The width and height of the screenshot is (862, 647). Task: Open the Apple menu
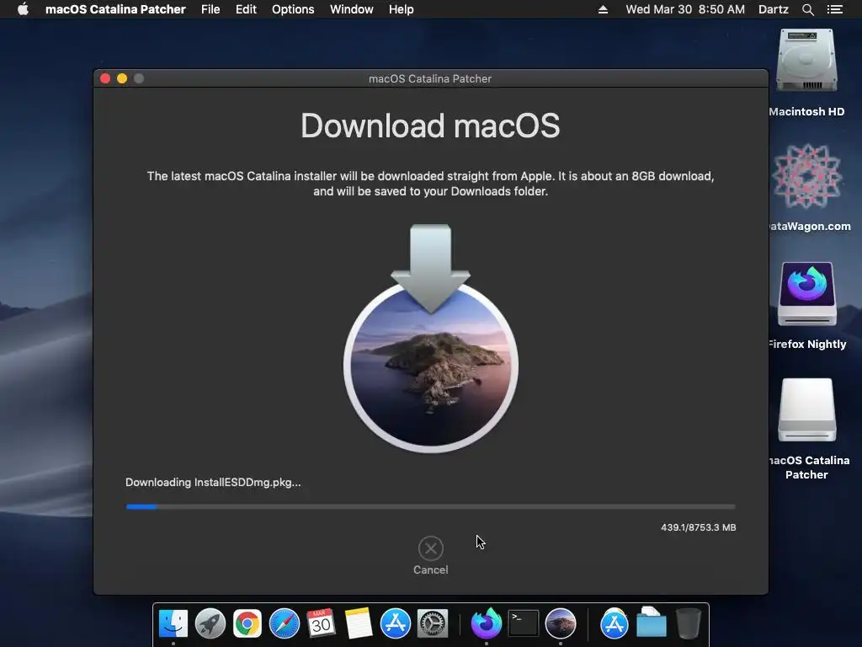(23, 9)
